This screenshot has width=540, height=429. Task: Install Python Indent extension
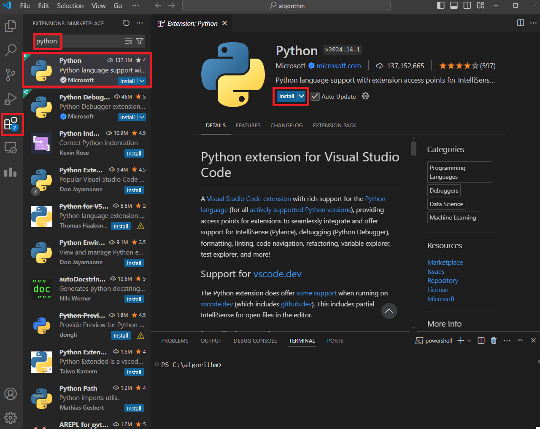pyautogui.click(x=134, y=153)
